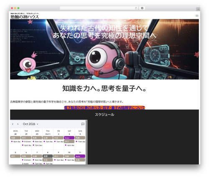Click the calendar panel vertical scrollbar

tap(87, 142)
